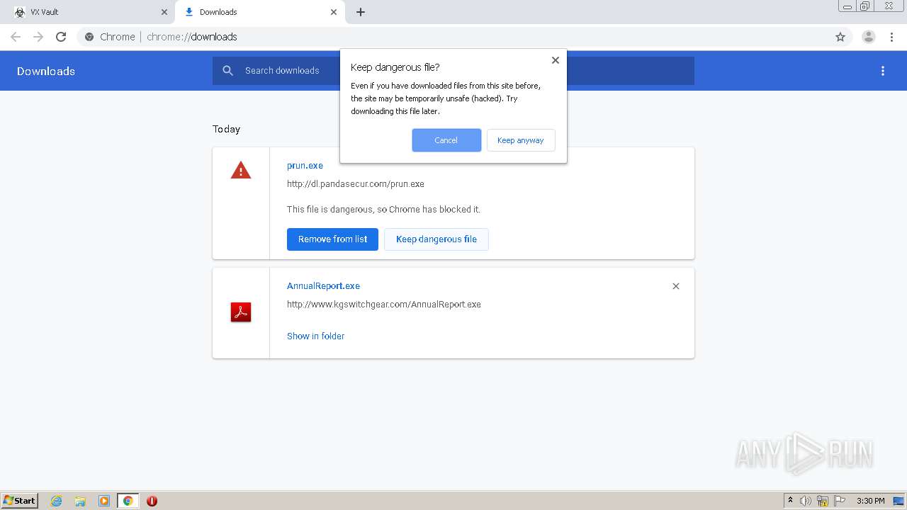The image size is (907, 510).
Task: Click the blocked-file warning message
Action: pos(383,210)
